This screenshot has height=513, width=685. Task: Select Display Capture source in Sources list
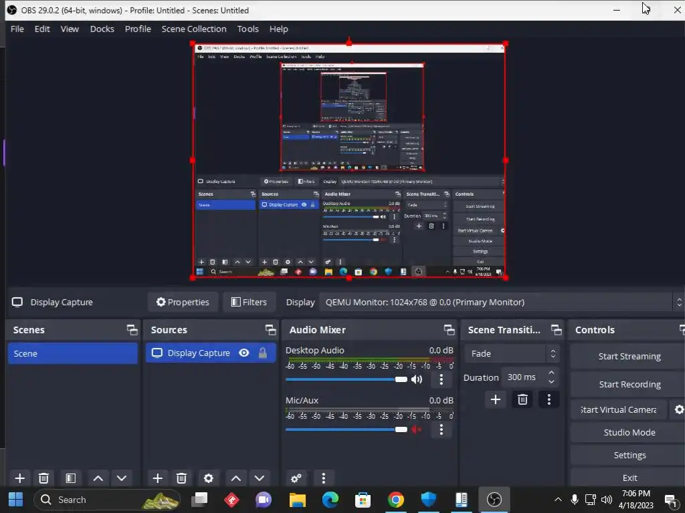coord(211,353)
